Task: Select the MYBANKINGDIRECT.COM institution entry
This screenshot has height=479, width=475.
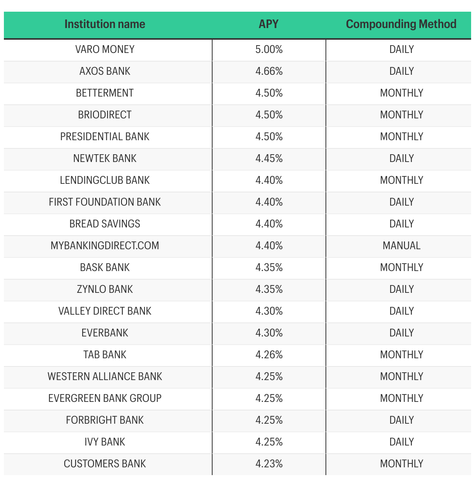Action: click(105, 246)
